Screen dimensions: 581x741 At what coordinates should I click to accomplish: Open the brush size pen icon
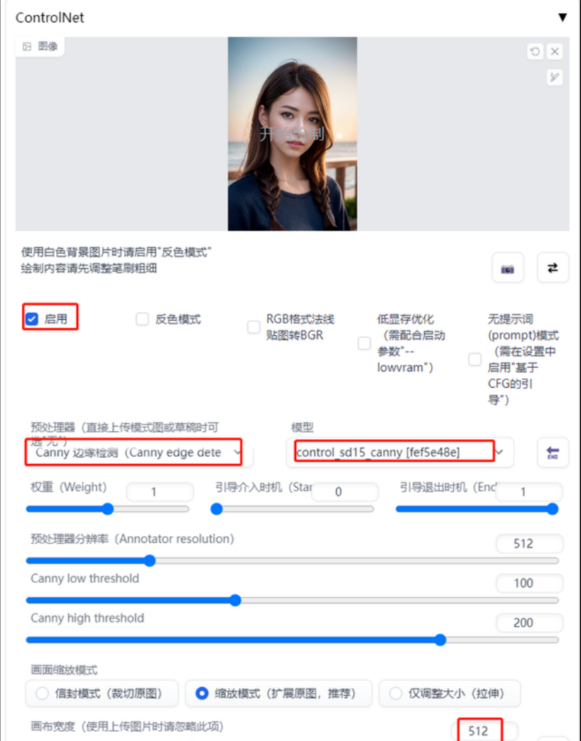[555, 77]
